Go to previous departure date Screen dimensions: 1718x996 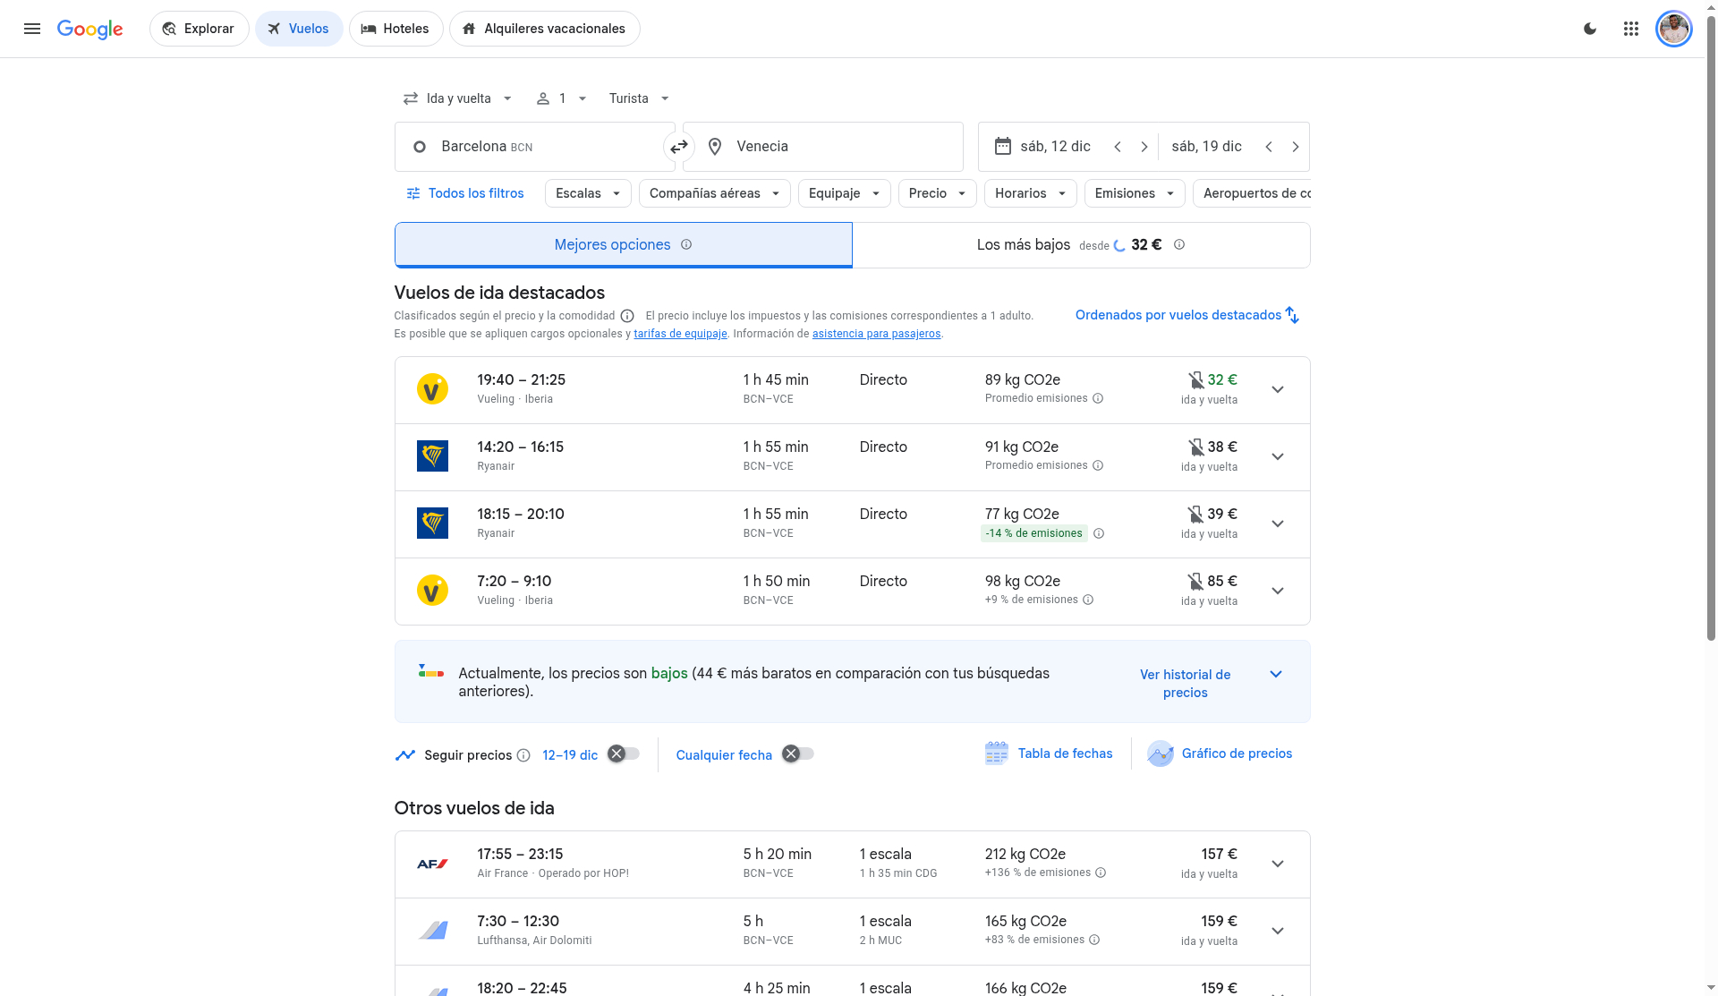coord(1118,147)
